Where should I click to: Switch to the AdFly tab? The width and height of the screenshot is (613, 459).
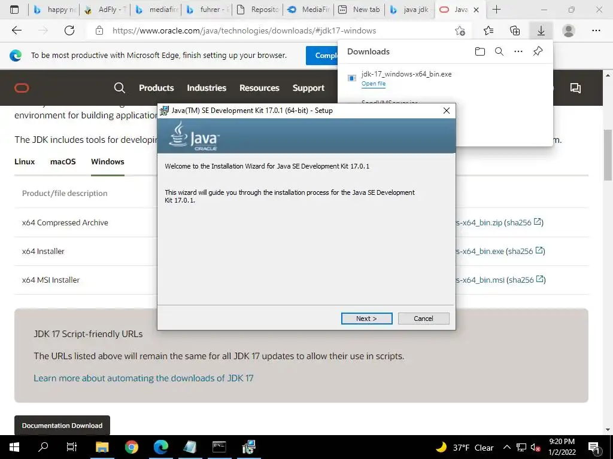tap(105, 10)
